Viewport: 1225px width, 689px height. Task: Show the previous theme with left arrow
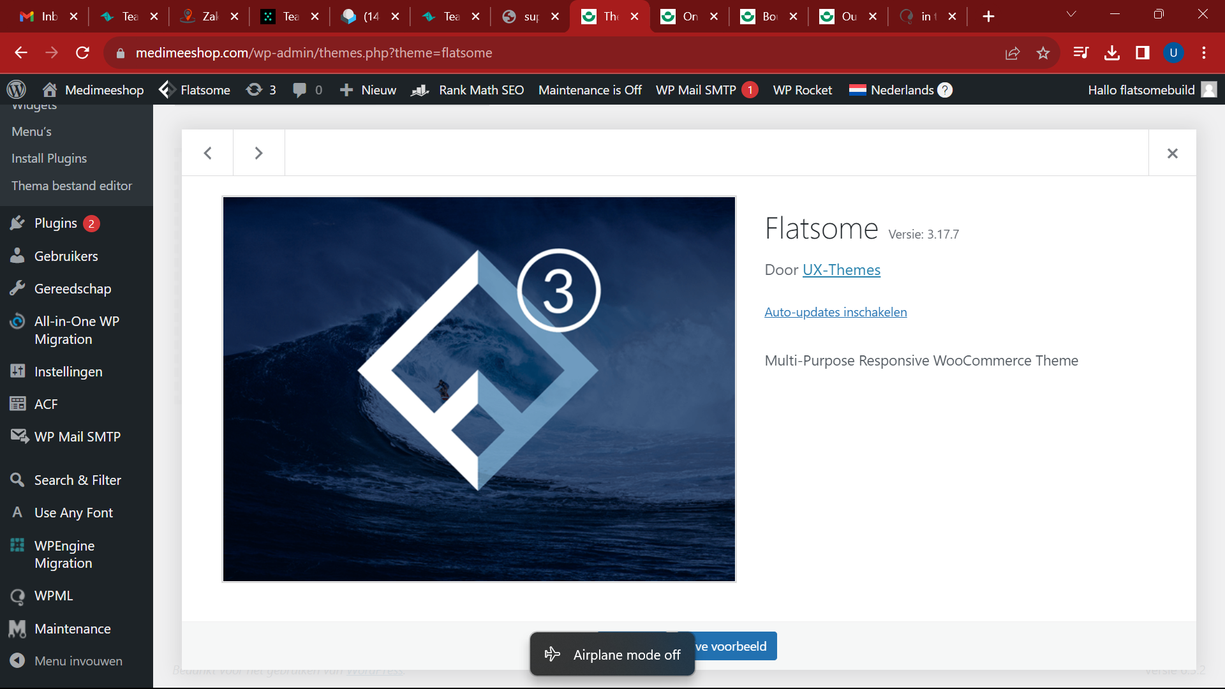coord(207,153)
